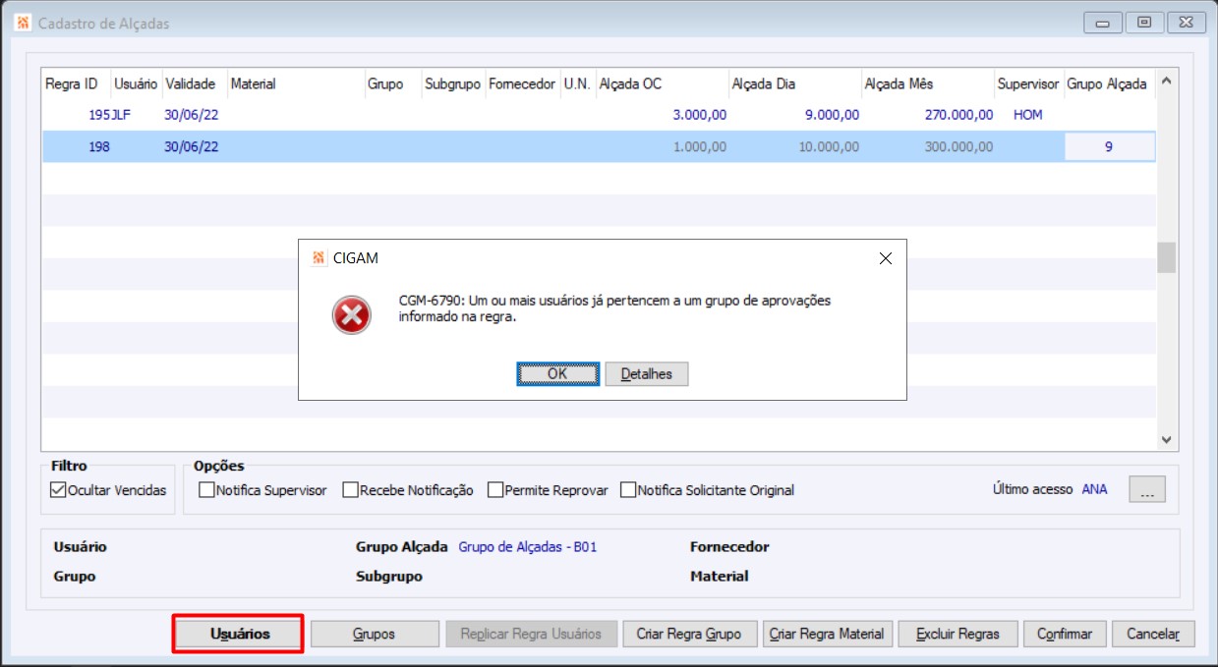Toggle the Ocultar Vencidas checkbox
This screenshot has height=667, width=1218.
pyautogui.click(x=58, y=490)
